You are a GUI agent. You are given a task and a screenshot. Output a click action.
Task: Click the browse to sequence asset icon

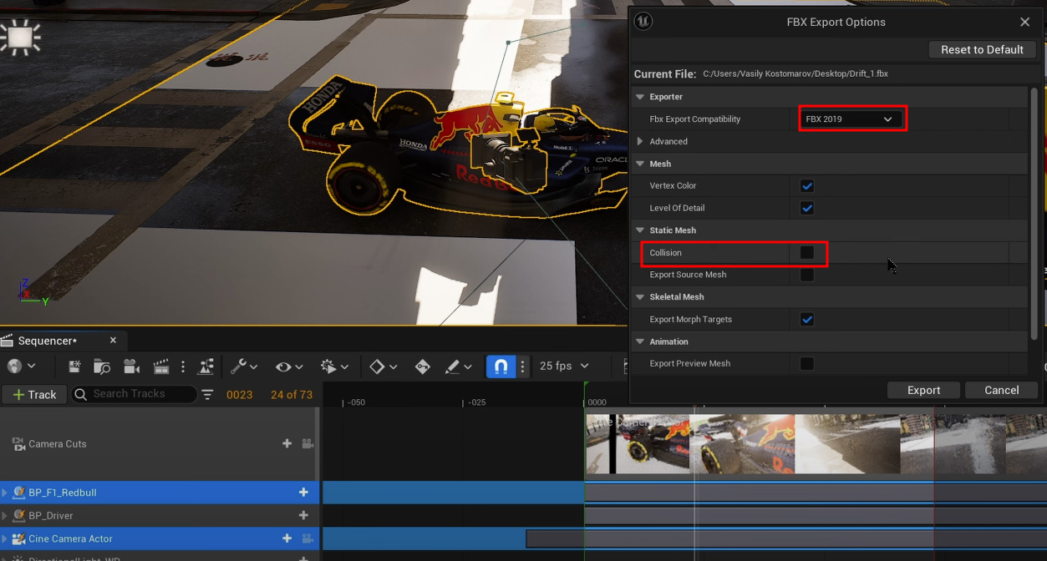[x=102, y=366]
